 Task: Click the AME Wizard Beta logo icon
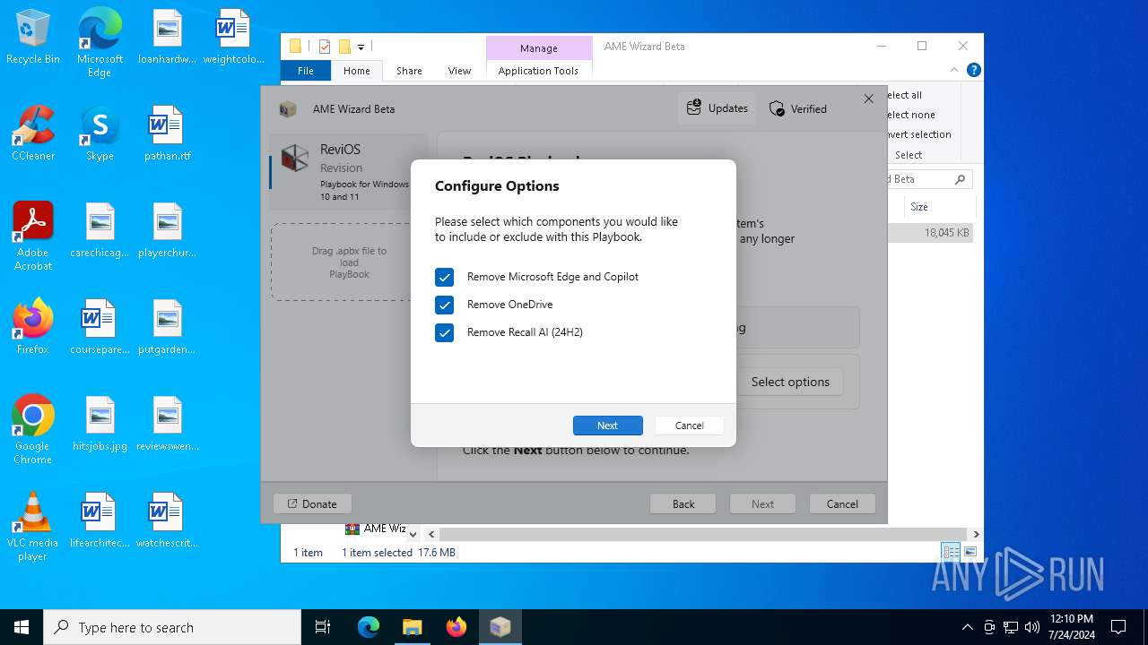click(288, 109)
